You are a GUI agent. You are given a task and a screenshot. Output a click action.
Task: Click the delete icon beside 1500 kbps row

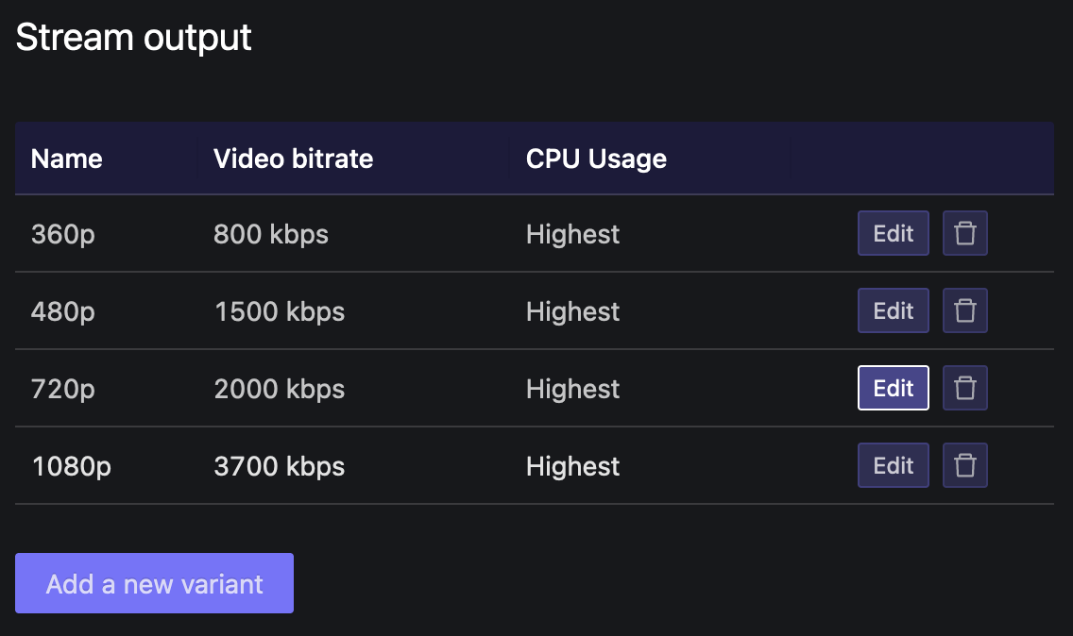964,310
